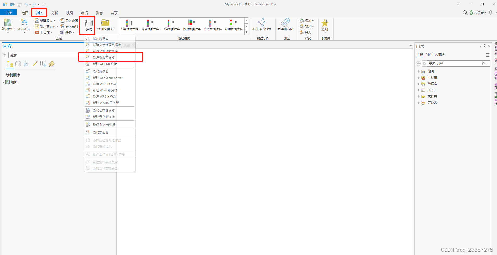Expand the 定位器 node in Catalog tree
The image size is (497, 255).
click(419, 103)
